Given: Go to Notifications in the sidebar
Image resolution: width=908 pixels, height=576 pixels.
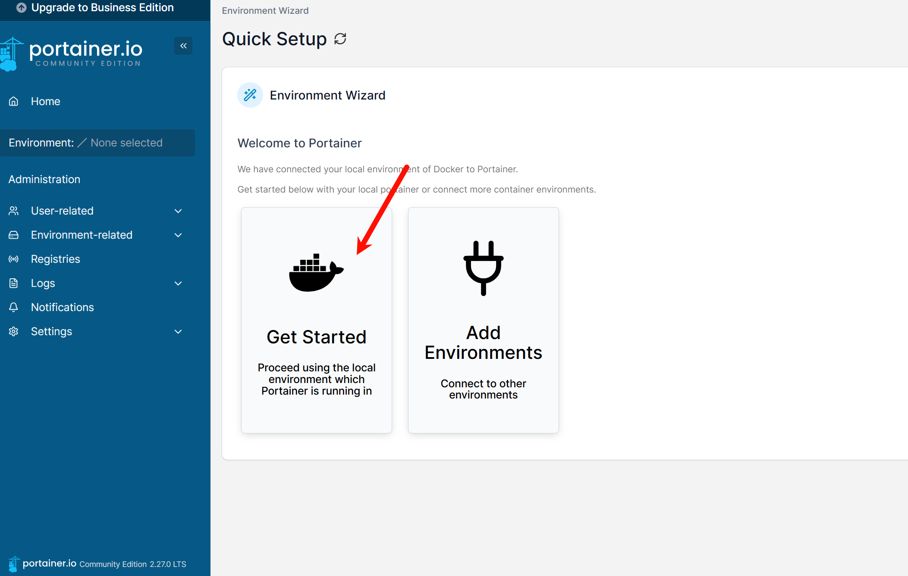Looking at the screenshot, I should coord(62,307).
